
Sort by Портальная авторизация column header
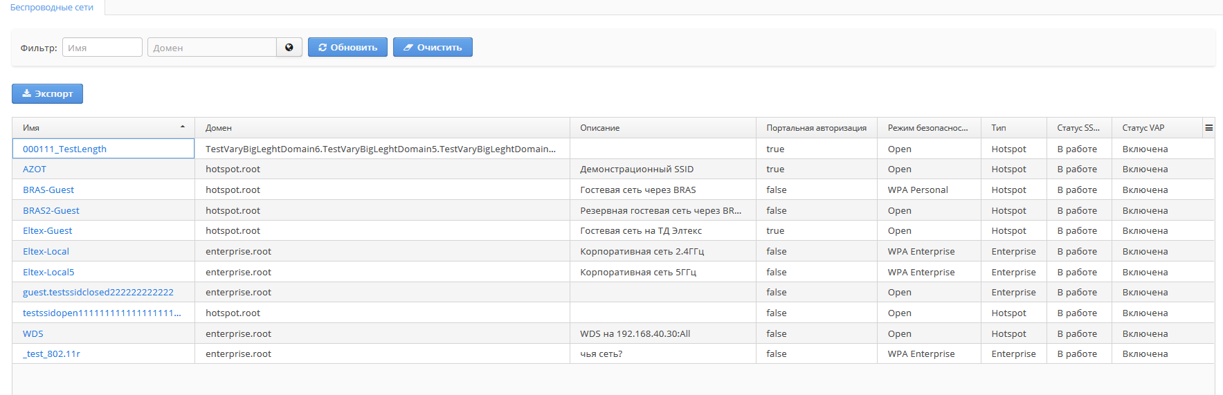[816, 128]
